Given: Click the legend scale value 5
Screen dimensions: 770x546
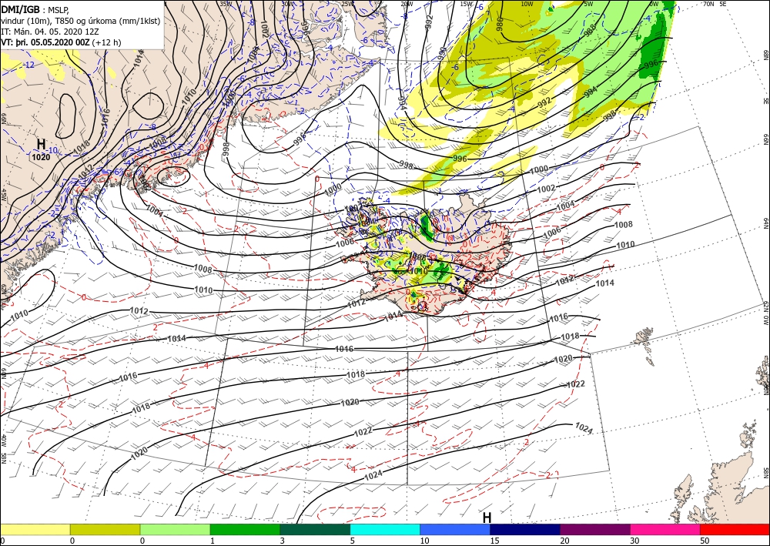Looking at the screenshot, I should point(353,541).
